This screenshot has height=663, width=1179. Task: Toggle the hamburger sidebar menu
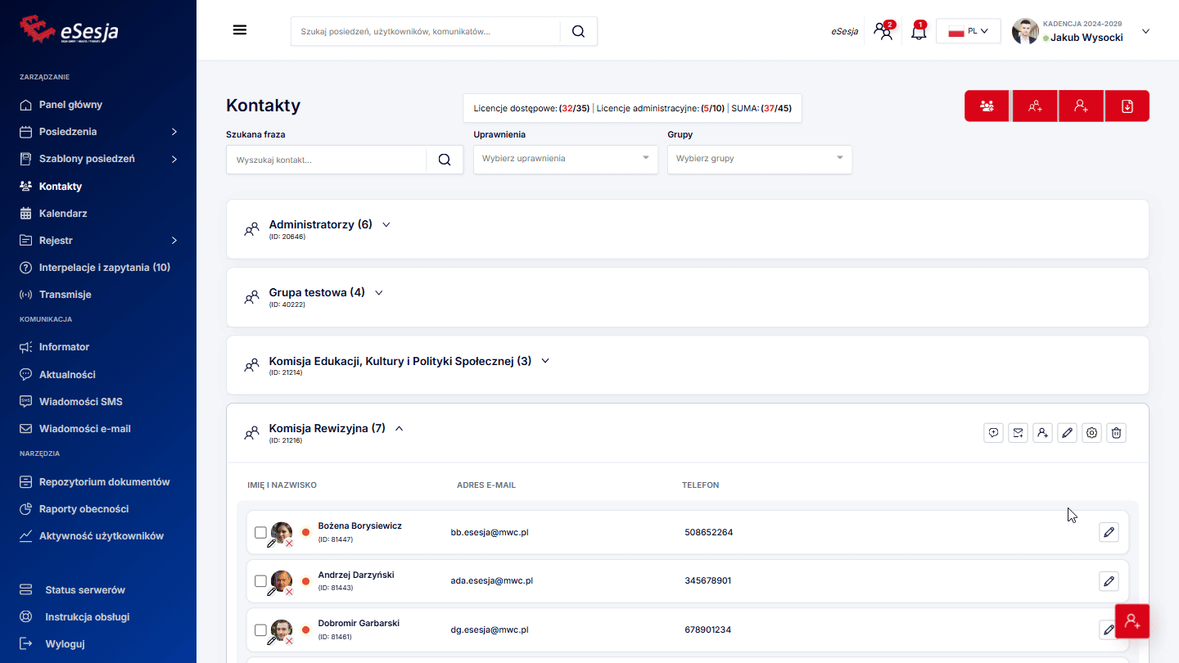[x=240, y=30]
